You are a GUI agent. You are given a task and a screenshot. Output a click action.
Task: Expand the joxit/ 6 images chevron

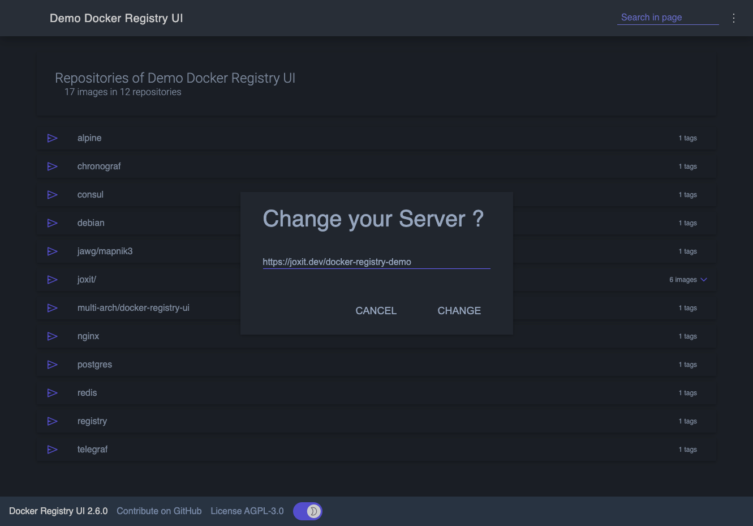[x=704, y=280]
